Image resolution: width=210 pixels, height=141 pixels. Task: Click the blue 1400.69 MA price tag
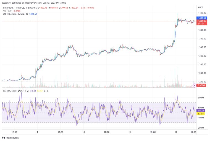202,18
